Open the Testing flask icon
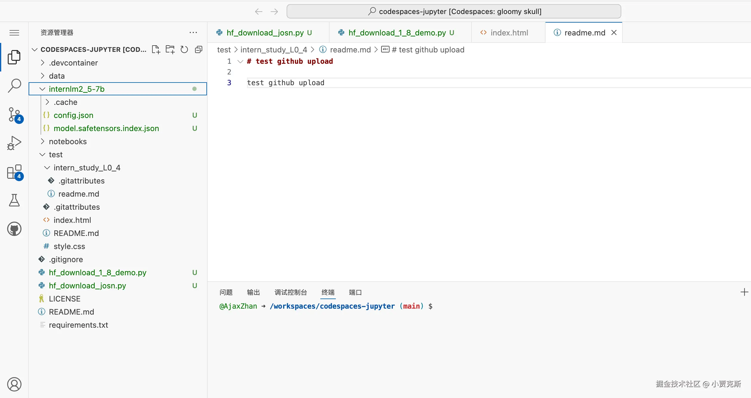 click(14, 200)
